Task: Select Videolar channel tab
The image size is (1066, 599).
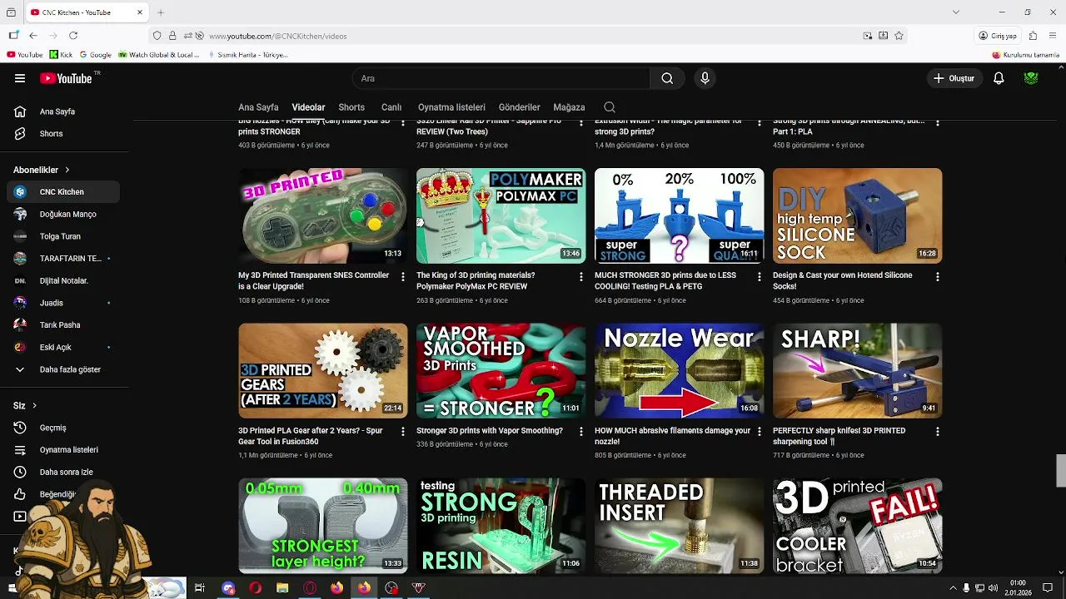Action: tap(308, 107)
